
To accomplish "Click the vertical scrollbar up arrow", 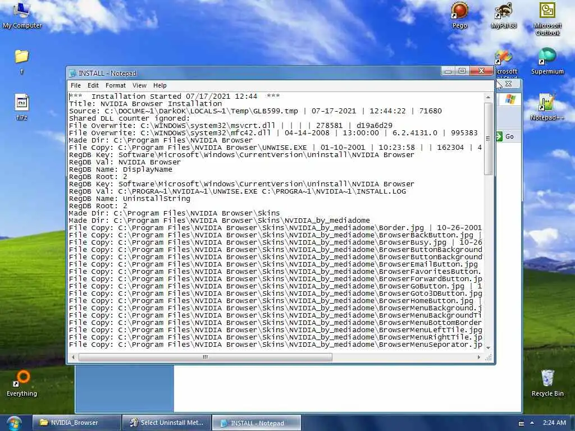I will tap(488, 97).
